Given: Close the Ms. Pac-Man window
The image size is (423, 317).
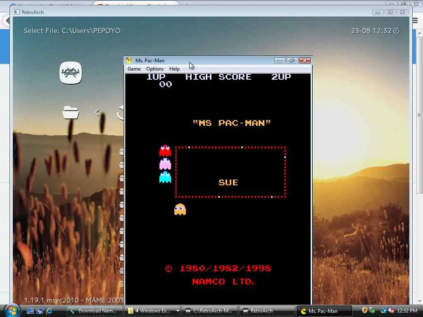Looking at the screenshot, I should (x=304, y=61).
